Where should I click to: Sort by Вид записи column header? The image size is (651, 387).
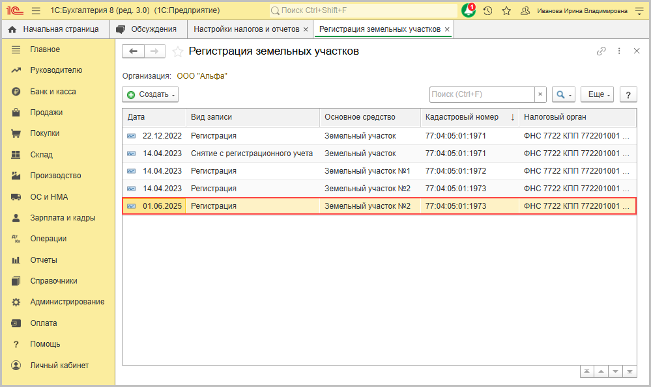(x=253, y=117)
